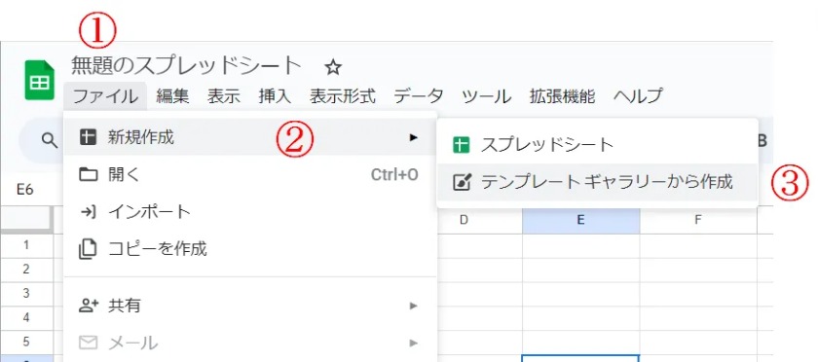
Task: Click the copy icon beside コピーを作成
Action: [88, 249]
